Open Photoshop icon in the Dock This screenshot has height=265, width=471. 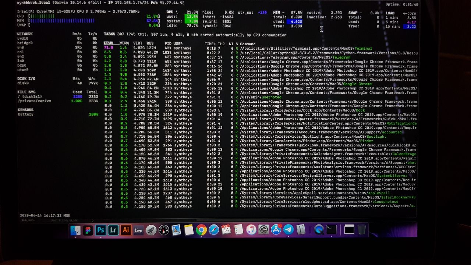[100, 230]
